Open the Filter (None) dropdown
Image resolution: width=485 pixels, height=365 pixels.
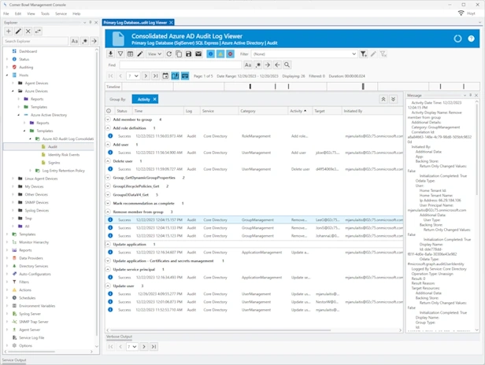point(305,53)
